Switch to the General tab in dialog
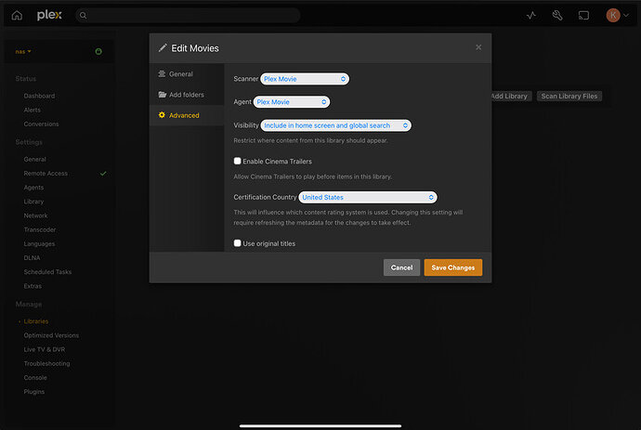 coord(187,74)
